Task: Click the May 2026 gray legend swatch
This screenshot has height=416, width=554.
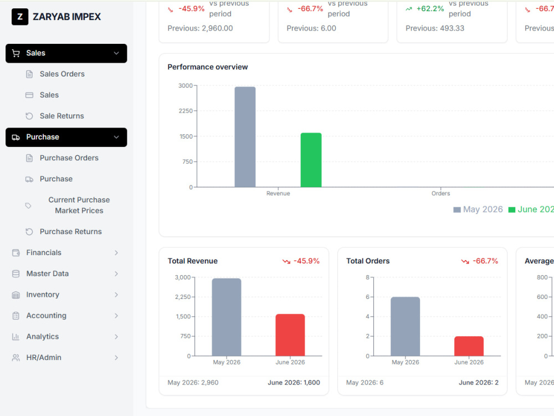Action: pos(457,210)
